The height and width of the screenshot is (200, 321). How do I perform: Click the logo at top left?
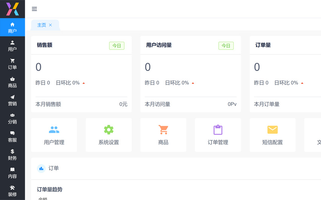pos(12,9)
